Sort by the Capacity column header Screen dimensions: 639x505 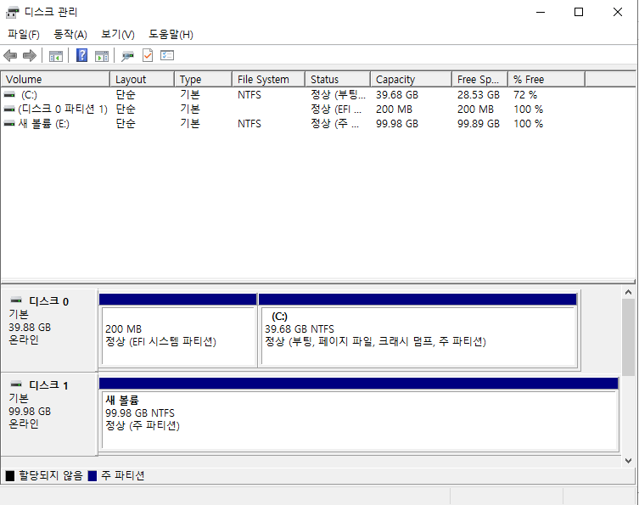click(x=412, y=80)
